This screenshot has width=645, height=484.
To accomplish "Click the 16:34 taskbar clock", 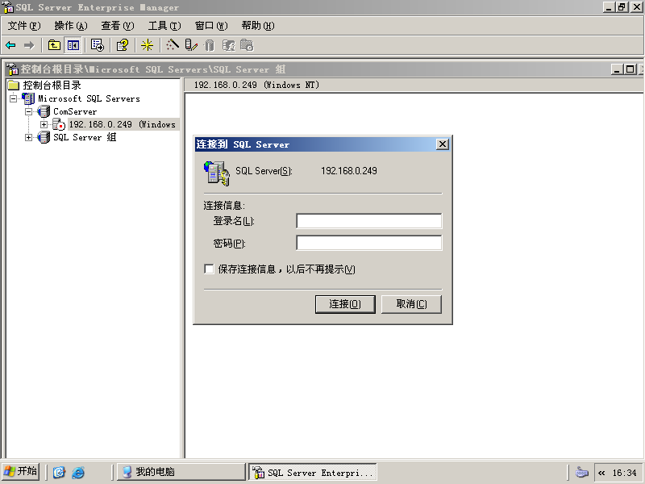I will coord(624,473).
